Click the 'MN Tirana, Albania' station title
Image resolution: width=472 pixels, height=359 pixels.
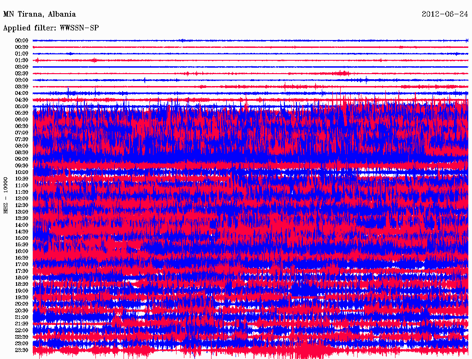pos(40,14)
